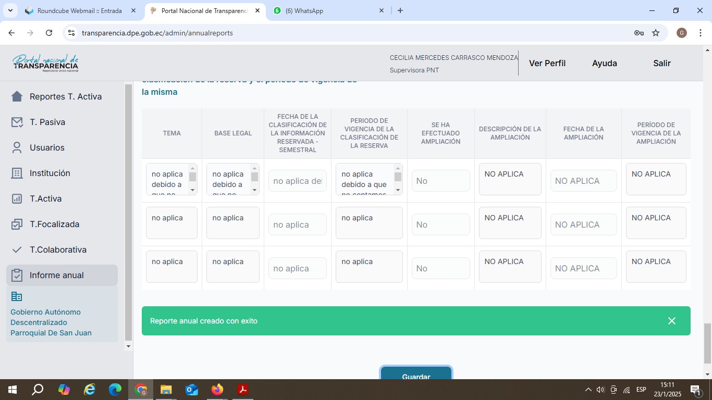712x400 pixels.
Task: Open the Ver Perfil link
Action: 547,63
